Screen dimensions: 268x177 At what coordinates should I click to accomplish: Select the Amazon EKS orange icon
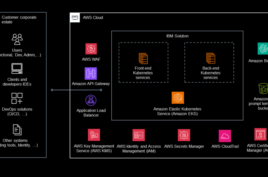point(178,98)
